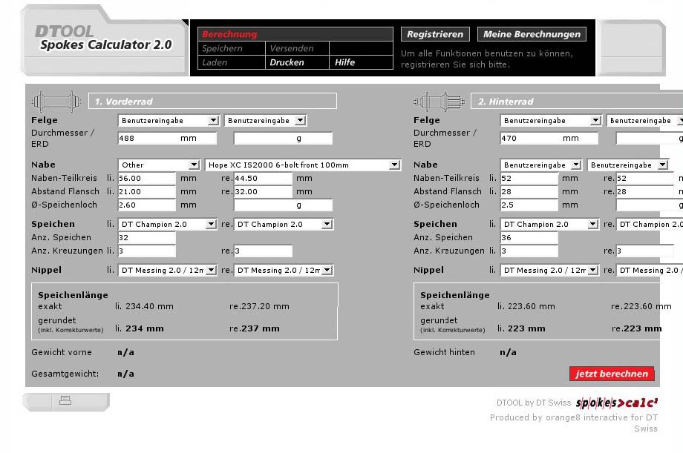Click the printer icon at bottom left

(65, 401)
